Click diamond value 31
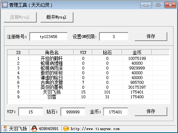This screenshot has width=178, height=133. coord(107,97)
